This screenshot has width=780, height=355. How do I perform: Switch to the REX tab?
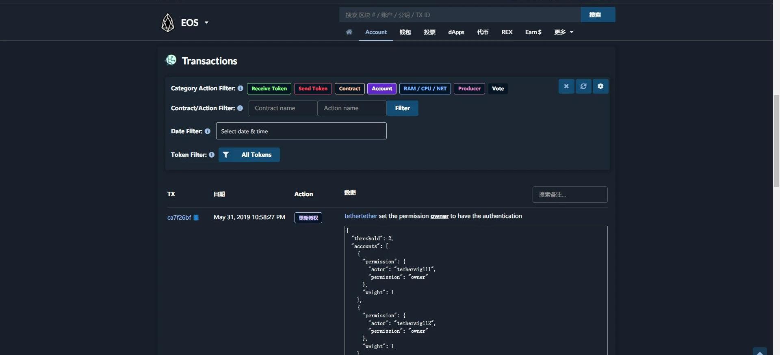click(x=507, y=32)
